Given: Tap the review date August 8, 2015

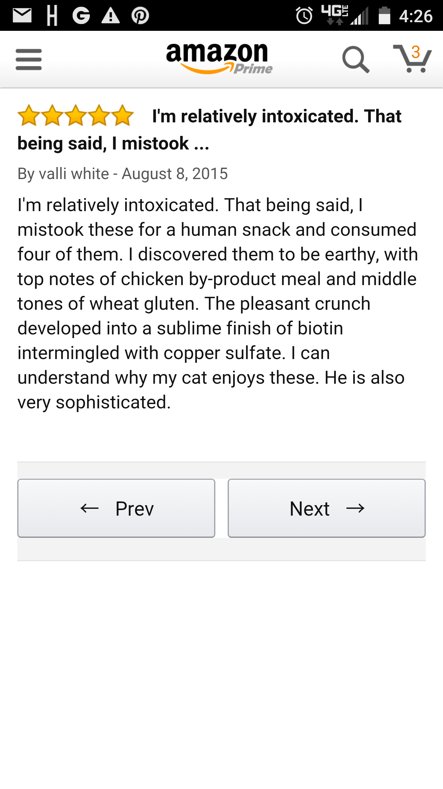Looking at the screenshot, I should click(175, 174).
